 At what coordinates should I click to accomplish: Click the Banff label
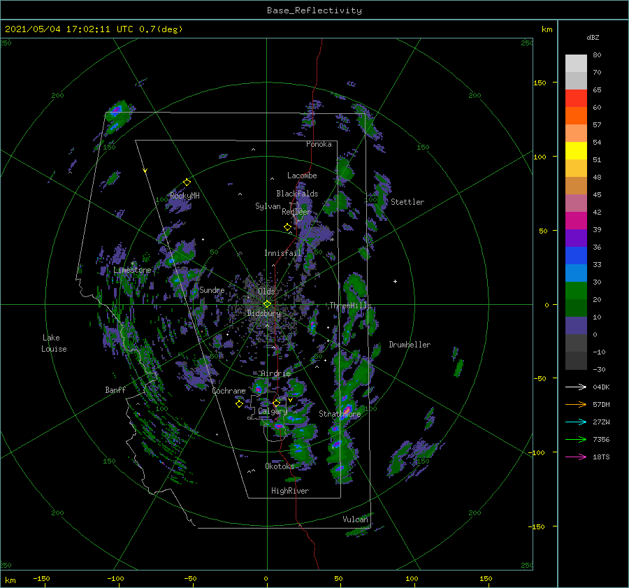point(115,390)
